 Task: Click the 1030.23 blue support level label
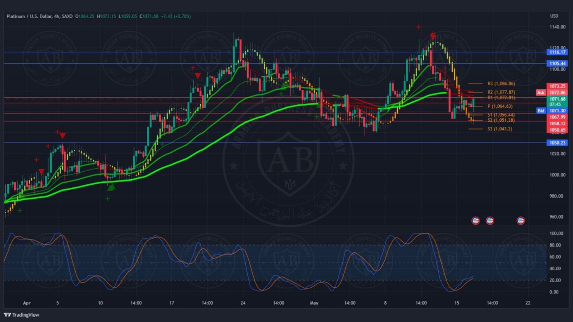tap(557, 143)
